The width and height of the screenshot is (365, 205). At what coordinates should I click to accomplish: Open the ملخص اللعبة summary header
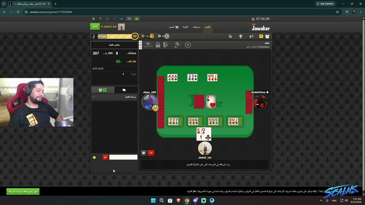(114, 45)
